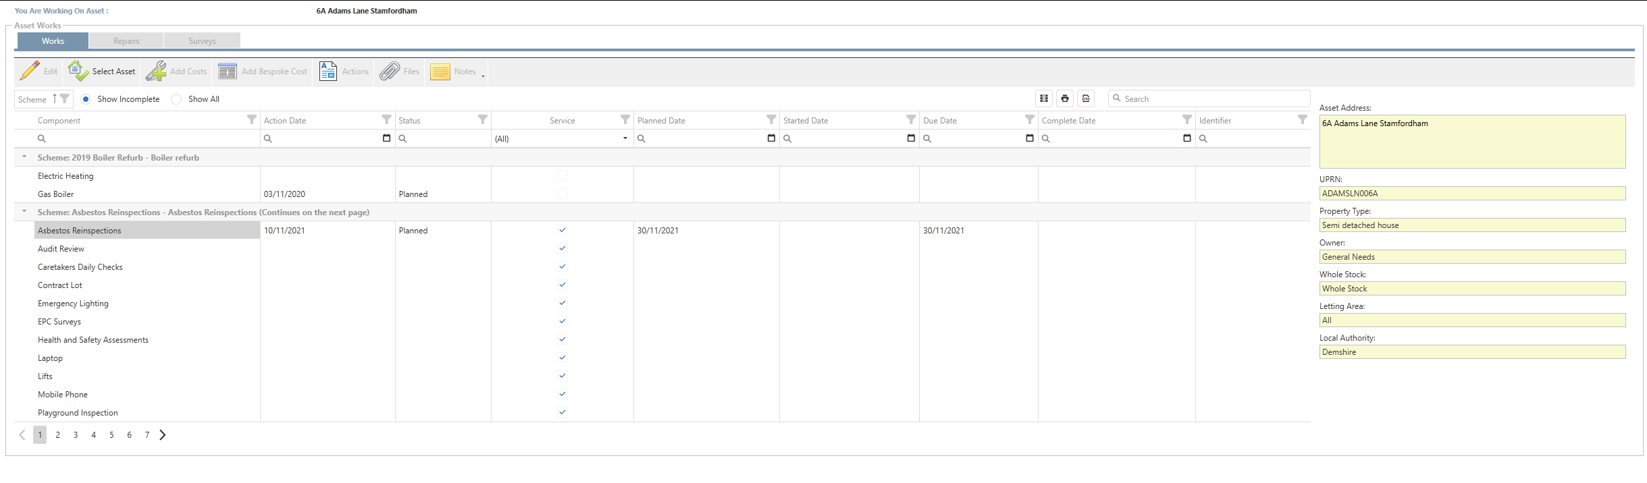The width and height of the screenshot is (1647, 483).
Task: Go to page 3 of results
Action: (76, 435)
